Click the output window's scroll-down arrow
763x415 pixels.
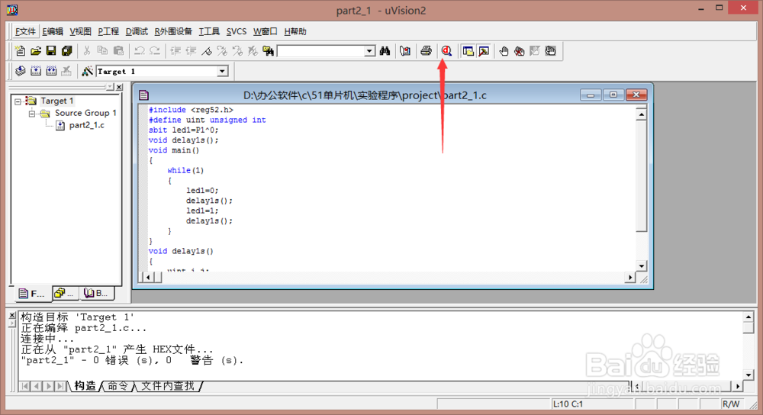(749, 375)
